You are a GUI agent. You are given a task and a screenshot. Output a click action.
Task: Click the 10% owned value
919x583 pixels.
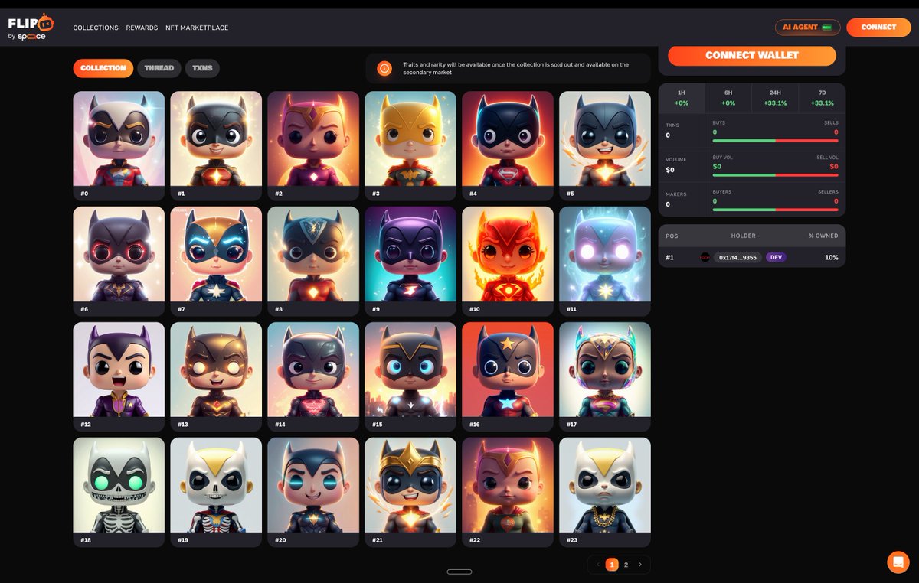831,257
